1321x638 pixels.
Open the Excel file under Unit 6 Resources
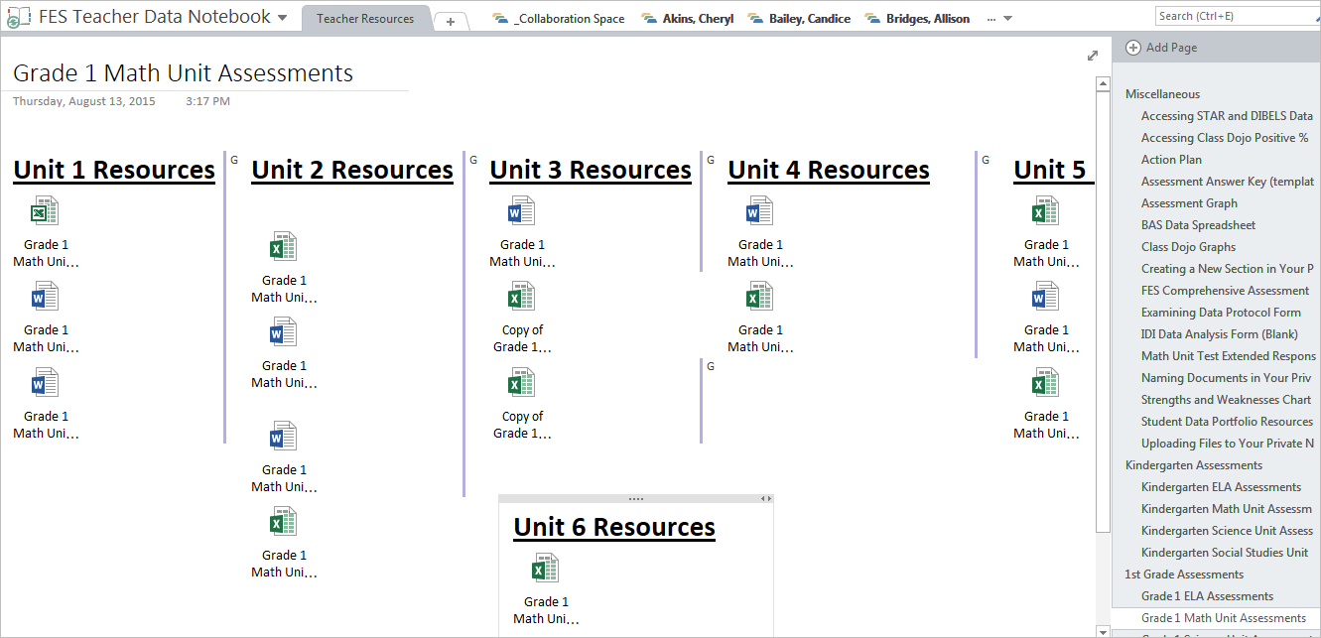click(x=545, y=569)
